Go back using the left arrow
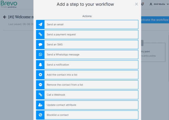Image resolution: width=169 pixels, height=120 pixels. (x=5, y=17)
